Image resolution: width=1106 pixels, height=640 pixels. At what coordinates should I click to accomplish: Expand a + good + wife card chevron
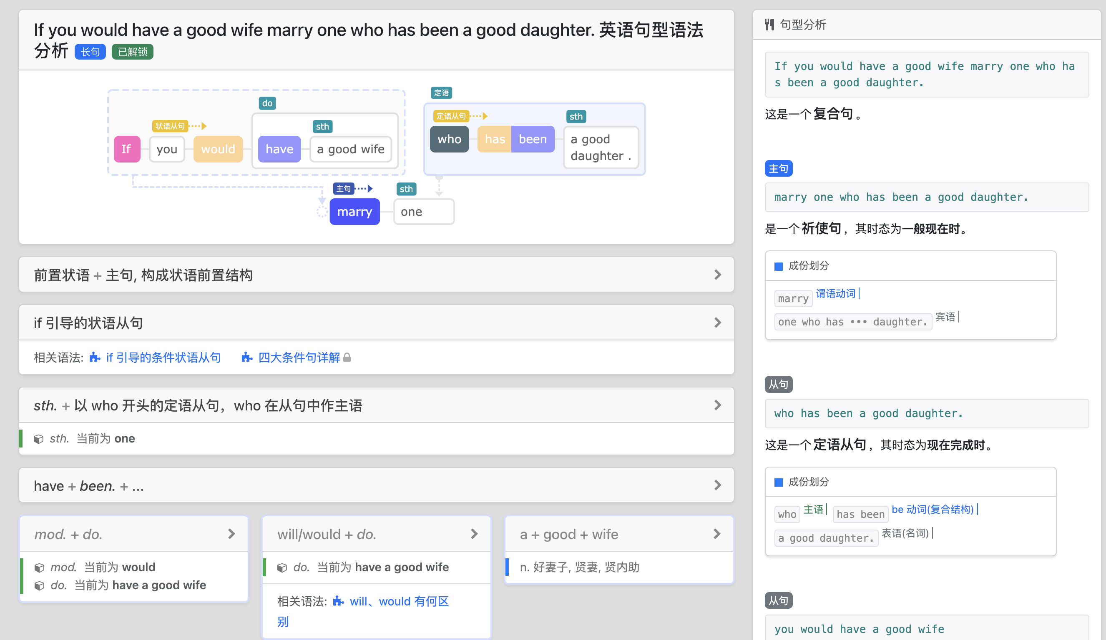(717, 534)
